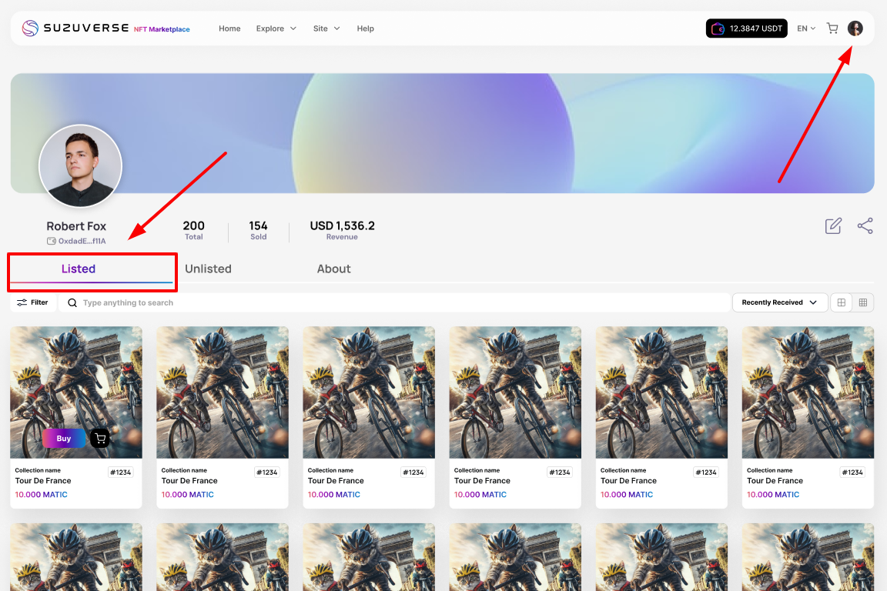Click the user avatar in top navigation
The image size is (887, 591).
(855, 28)
